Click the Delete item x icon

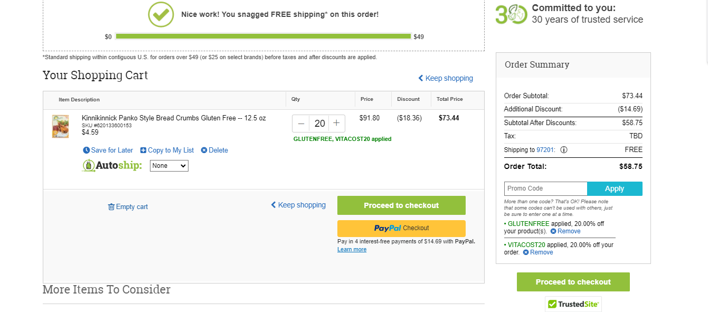[x=204, y=150]
